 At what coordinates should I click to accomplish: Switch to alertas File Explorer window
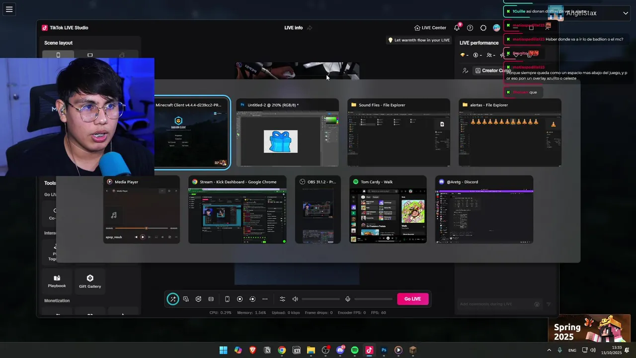(510, 133)
